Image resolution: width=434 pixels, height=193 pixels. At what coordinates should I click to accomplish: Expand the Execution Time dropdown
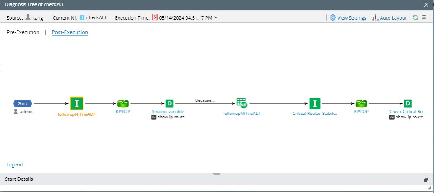coord(216,17)
